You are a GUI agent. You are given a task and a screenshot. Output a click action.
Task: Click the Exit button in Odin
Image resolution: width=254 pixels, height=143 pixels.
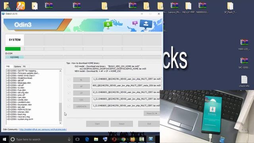(x=149, y=124)
